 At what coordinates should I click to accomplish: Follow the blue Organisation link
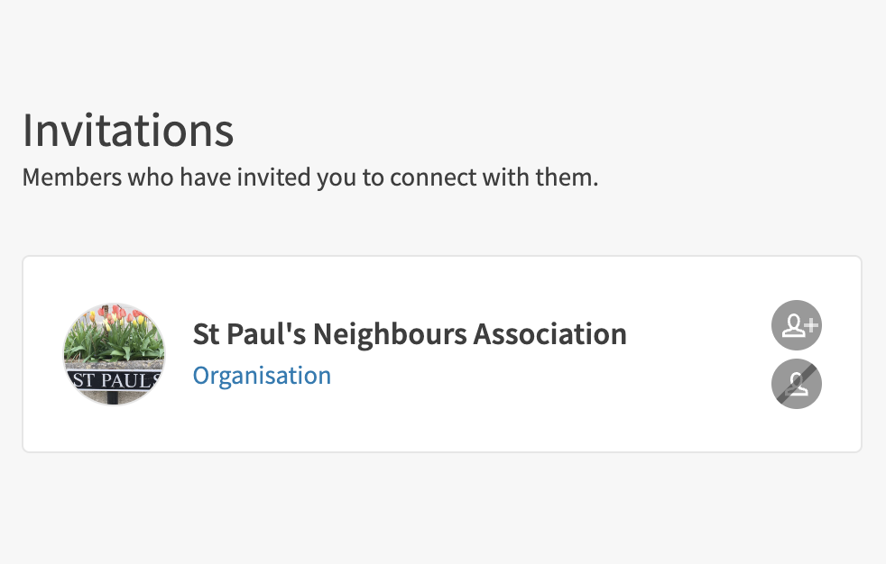pos(262,376)
